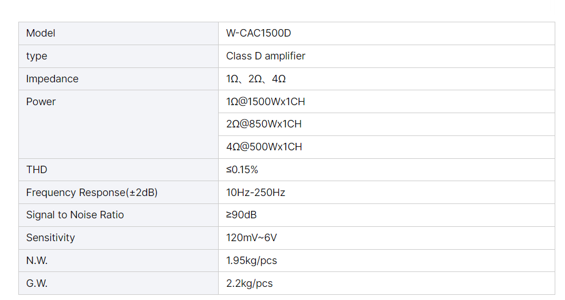Click the Model label cell
Screen dimensions: 565x300
point(41,33)
